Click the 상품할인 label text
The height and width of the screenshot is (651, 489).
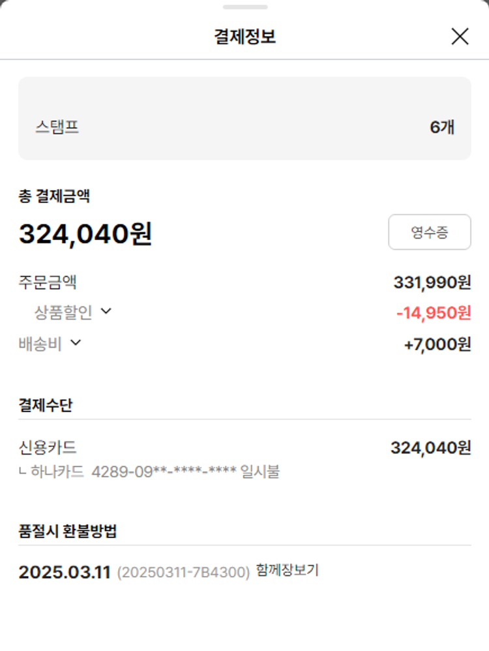63,312
